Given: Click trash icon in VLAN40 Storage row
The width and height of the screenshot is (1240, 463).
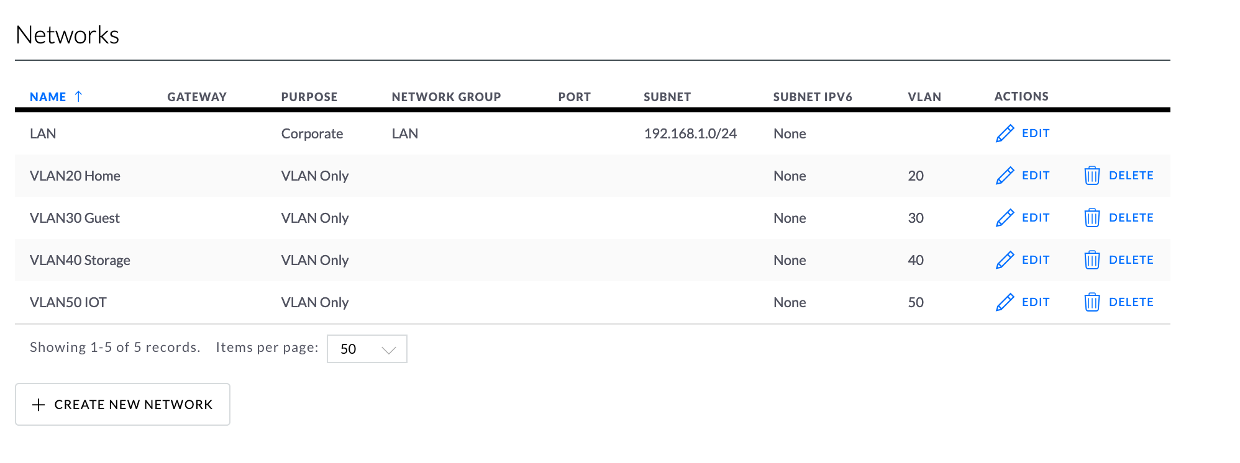Looking at the screenshot, I should 1092,260.
